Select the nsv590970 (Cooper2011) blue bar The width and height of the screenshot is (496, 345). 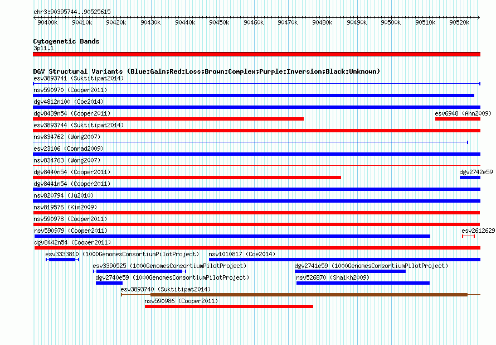tap(254, 95)
